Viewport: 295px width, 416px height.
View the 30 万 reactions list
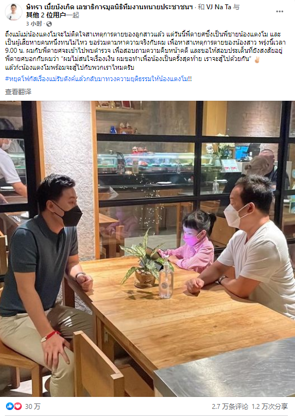(33, 406)
